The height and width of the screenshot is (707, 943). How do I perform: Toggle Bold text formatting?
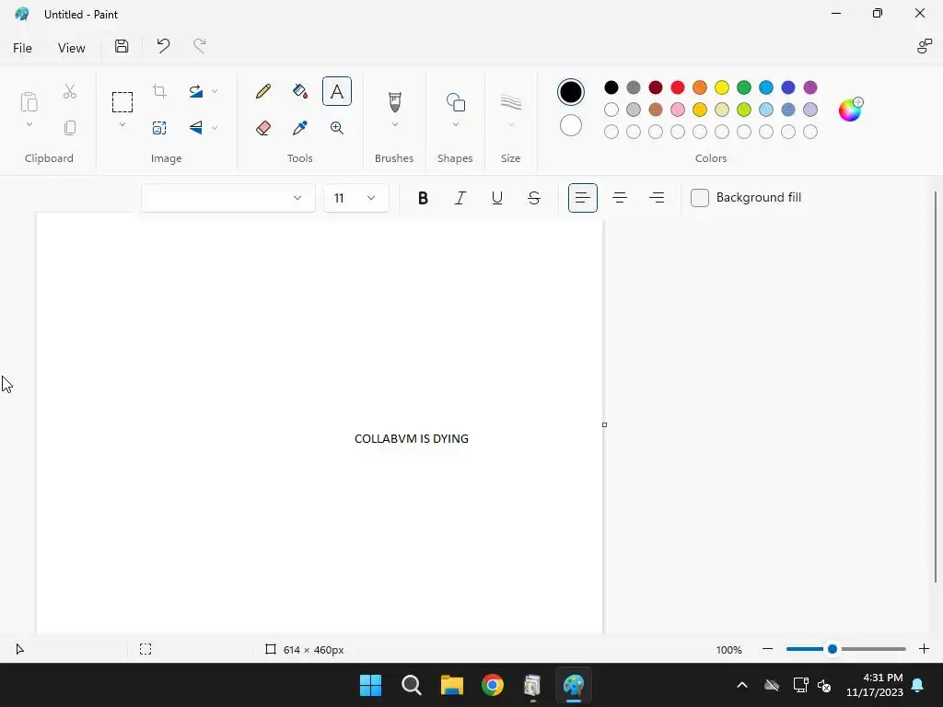(423, 198)
